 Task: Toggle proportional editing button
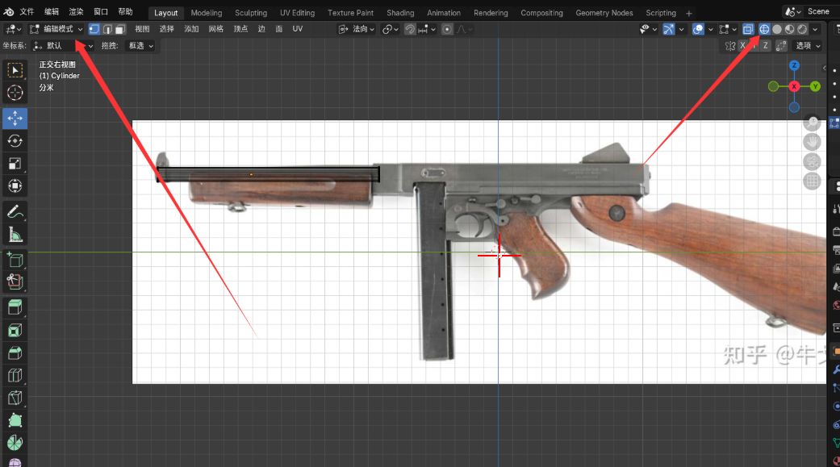click(x=447, y=29)
